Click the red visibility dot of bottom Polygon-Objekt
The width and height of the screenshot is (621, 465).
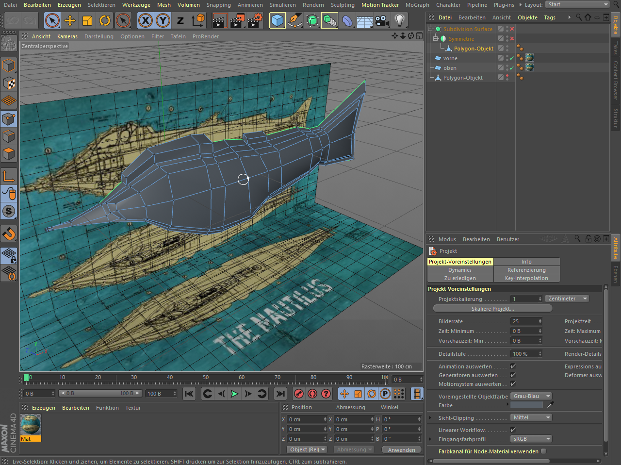click(507, 76)
